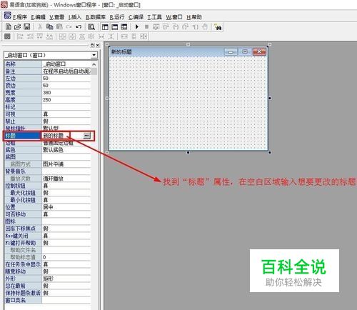Click the undo arrow icon
The image size is (357, 310).
[79, 26]
